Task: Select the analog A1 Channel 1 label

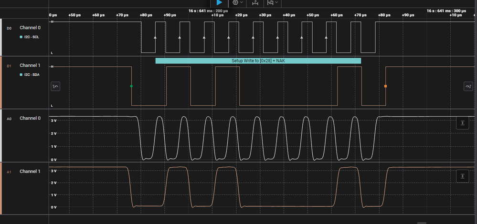Action: pos(30,171)
